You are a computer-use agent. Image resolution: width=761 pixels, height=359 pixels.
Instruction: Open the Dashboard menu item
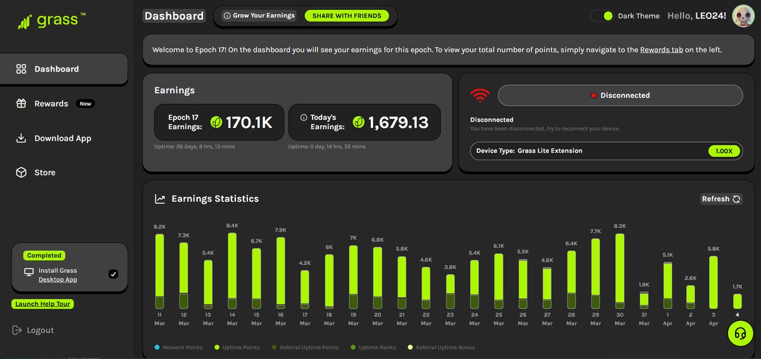63,69
